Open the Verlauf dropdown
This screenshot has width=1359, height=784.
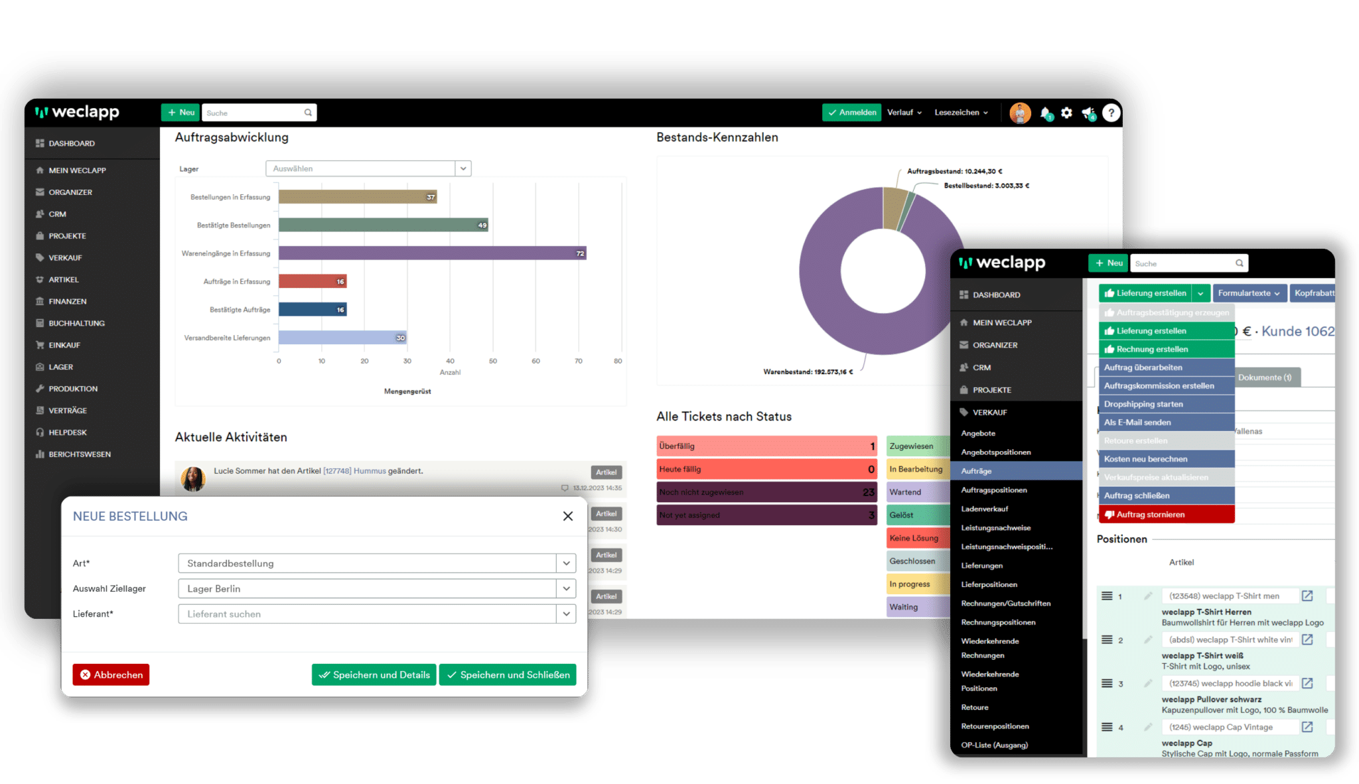904,113
